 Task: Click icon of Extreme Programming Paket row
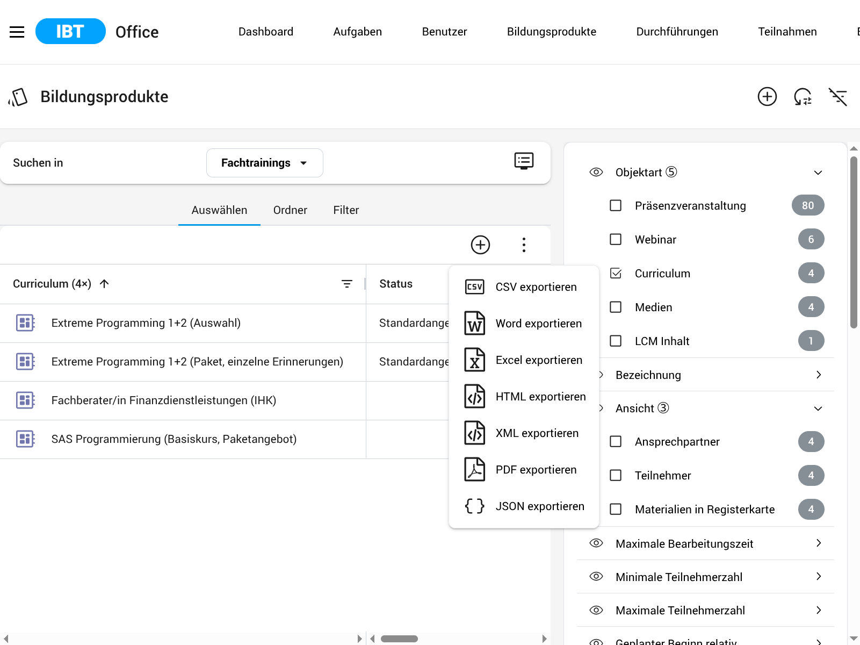pos(25,362)
